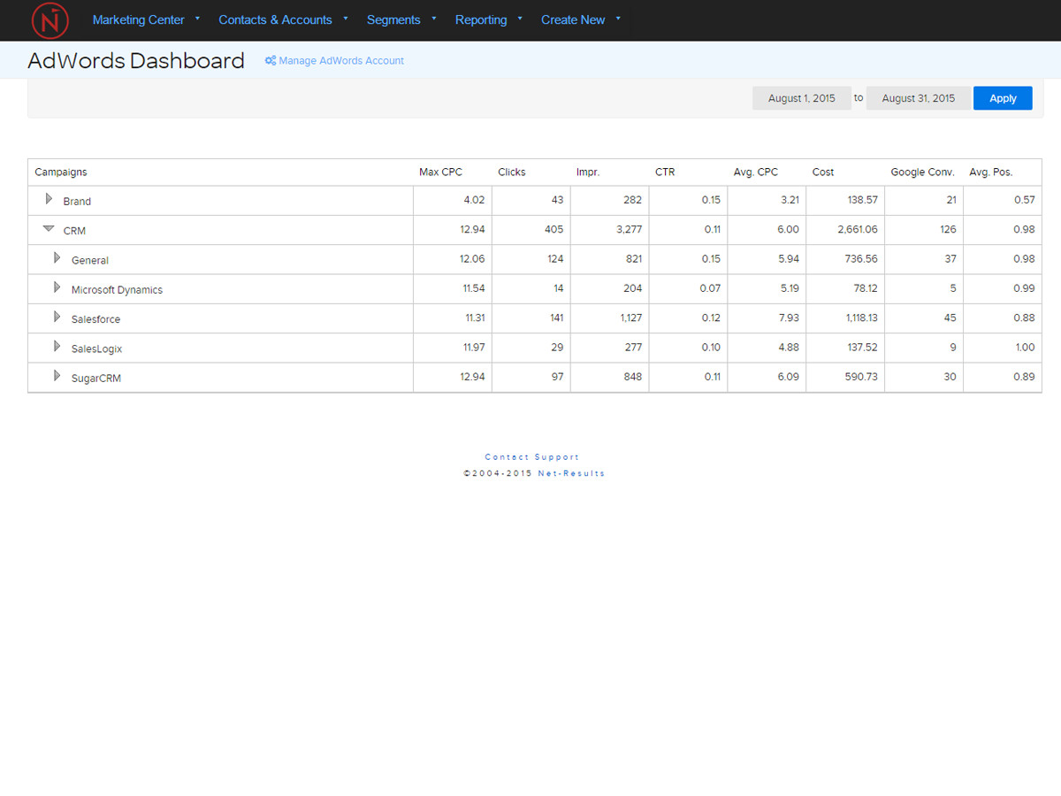This screenshot has height=796, width=1061.
Task: Click the Brand cost value 138.57
Action: pyautogui.click(x=862, y=200)
